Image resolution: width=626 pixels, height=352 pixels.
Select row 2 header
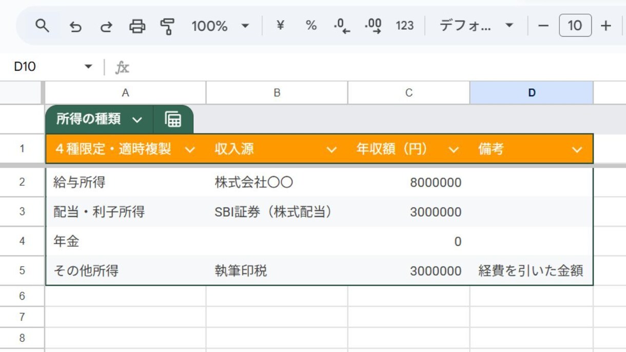(x=22, y=182)
